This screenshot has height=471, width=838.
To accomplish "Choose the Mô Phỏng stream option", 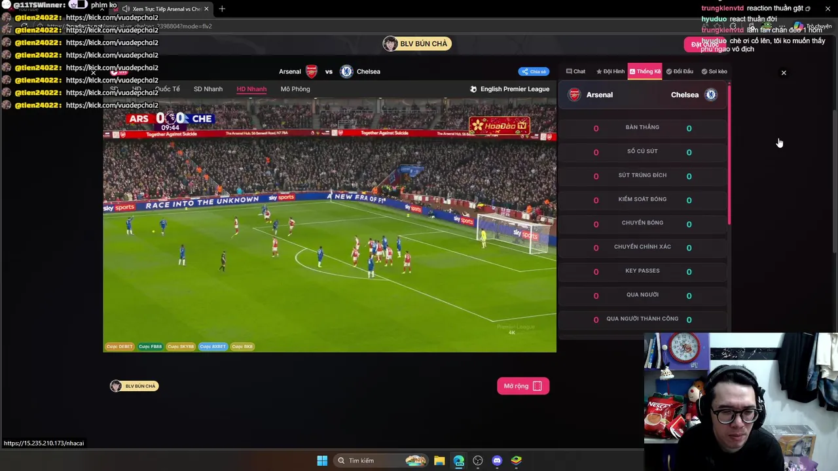I will coord(295,89).
